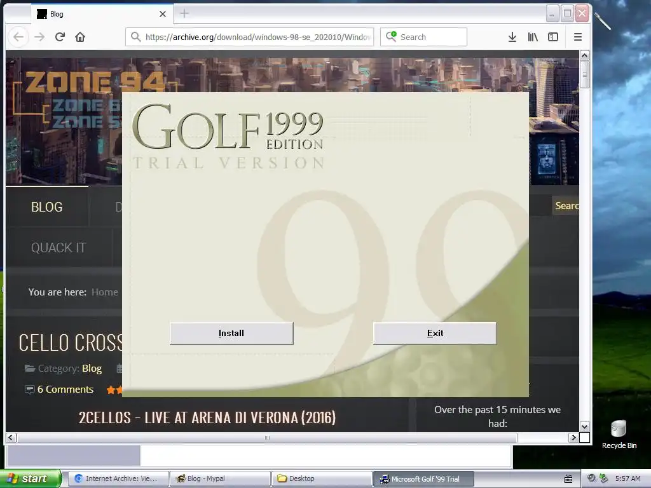The width and height of the screenshot is (651, 488).
Task: Click the browser Search box
Action: (423, 37)
